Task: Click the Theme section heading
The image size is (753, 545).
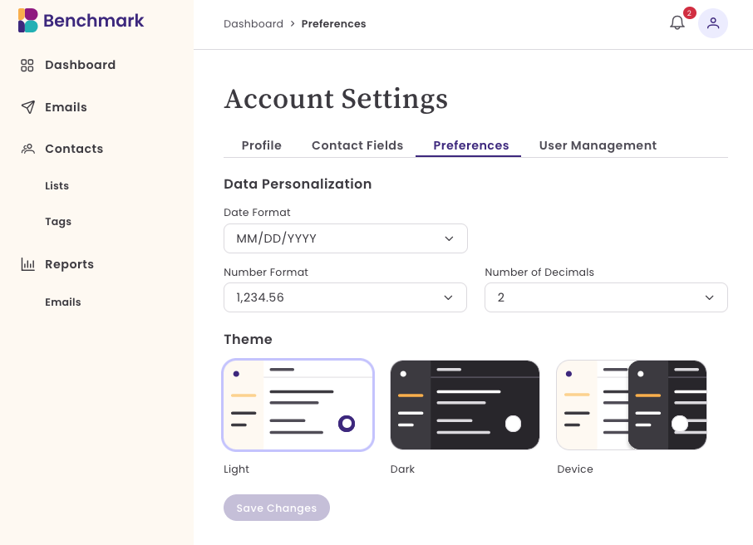Action: point(248,340)
